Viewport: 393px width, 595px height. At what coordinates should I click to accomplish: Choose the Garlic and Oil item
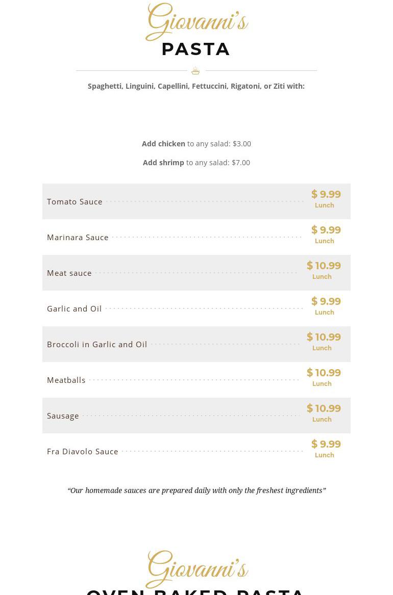(75, 309)
